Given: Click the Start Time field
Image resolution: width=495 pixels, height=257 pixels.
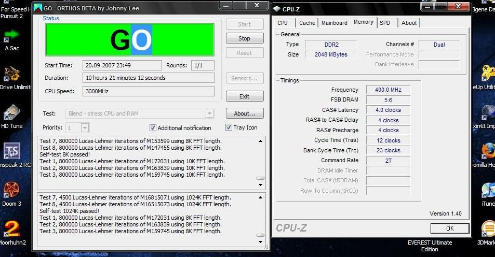Looking at the screenshot, I should (x=122, y=65).
